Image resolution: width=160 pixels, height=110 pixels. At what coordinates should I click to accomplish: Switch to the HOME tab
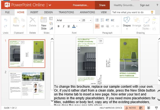tap(21, 12)
